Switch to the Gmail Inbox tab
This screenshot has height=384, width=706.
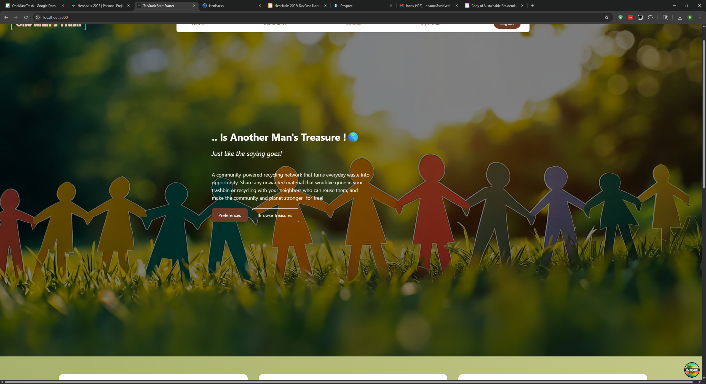[x=427, y=6]
